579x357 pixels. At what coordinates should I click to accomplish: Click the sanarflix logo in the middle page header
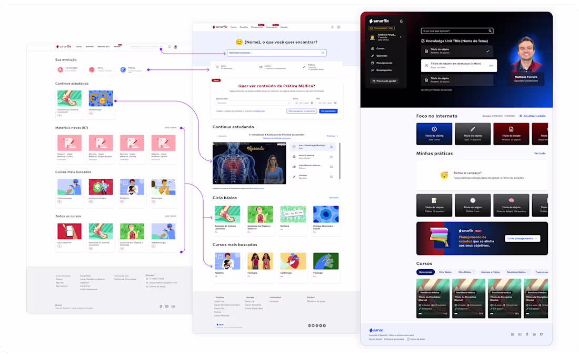(x=220, y=27)
